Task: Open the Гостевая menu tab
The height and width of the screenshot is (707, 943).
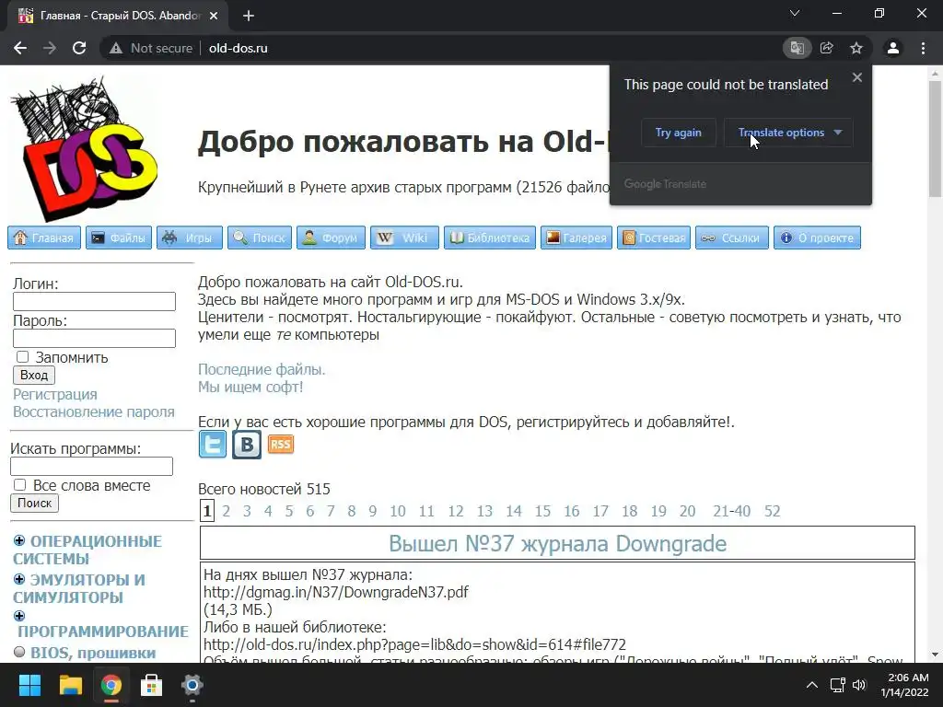Action: [654, 238]
